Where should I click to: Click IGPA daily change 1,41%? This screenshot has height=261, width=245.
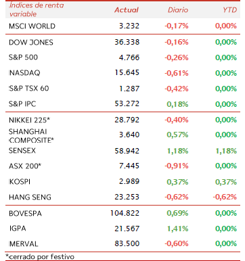177,229
